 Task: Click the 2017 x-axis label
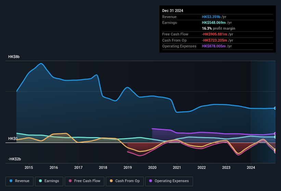click(78, 167)
